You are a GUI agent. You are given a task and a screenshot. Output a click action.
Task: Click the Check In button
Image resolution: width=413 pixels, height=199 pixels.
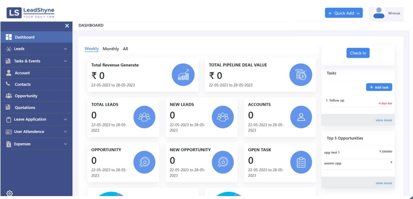click(358, 53)
